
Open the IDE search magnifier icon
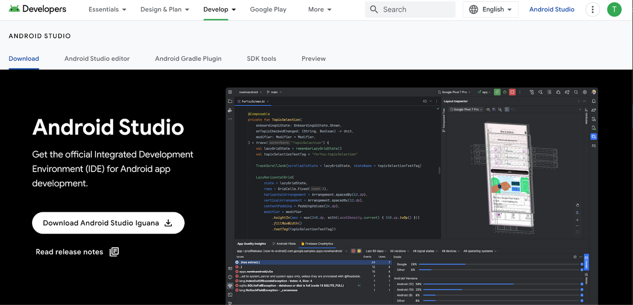(x=576, y=92)
